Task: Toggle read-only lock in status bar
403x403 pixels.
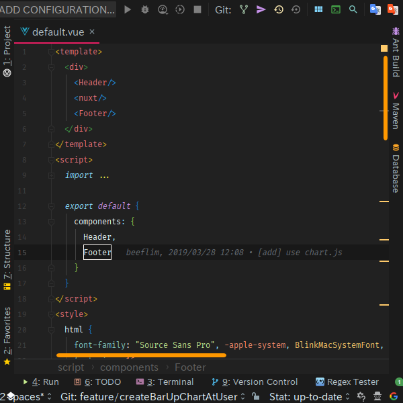Action: pyautogui.click(x=255, y=396)
